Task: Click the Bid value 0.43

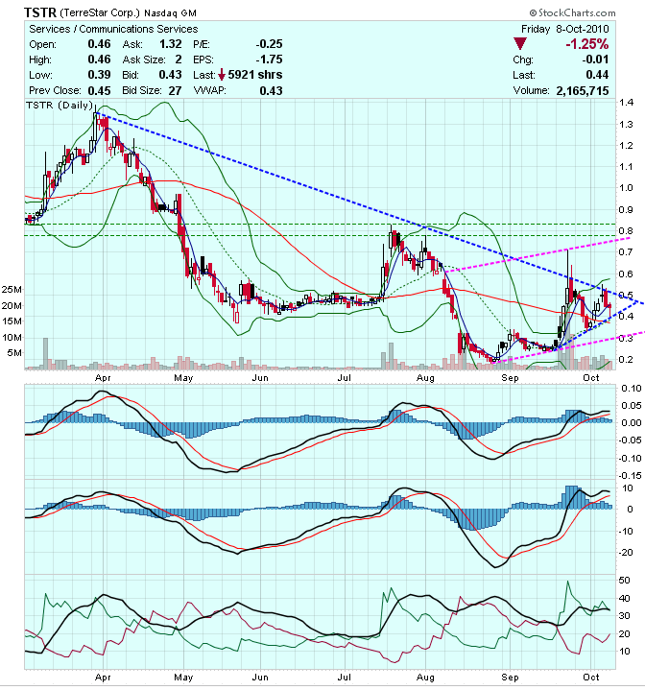Action: (x=171, y=75)
